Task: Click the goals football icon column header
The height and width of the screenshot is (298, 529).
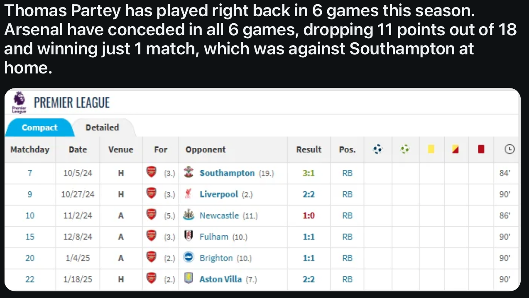Action: 377,149
